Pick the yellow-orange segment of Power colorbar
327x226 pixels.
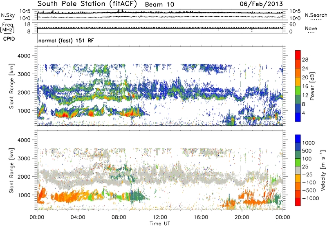[298, 82]
